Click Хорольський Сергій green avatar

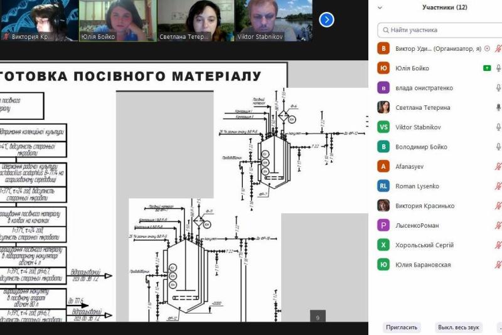pos(383,245)
